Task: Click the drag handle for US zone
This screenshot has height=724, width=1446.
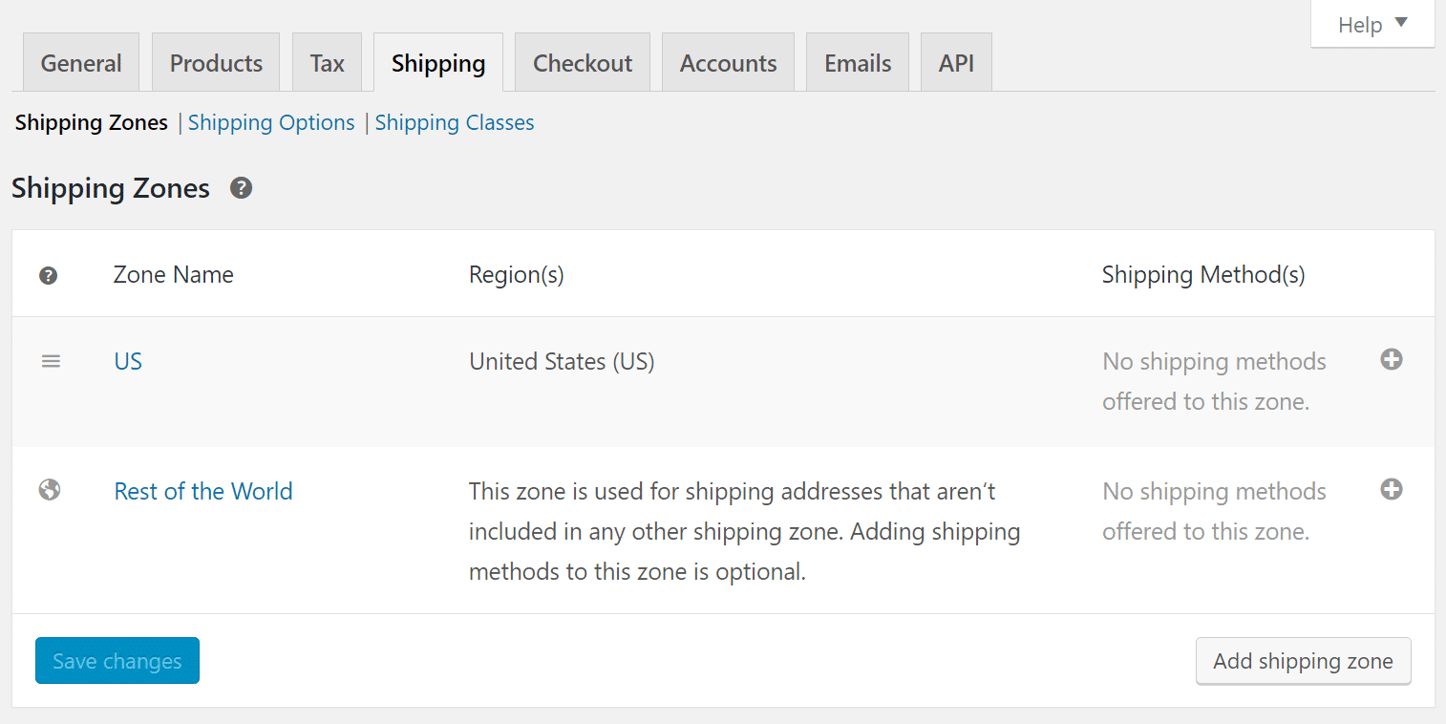Action: pyautogui.click(x=51, y=361)
